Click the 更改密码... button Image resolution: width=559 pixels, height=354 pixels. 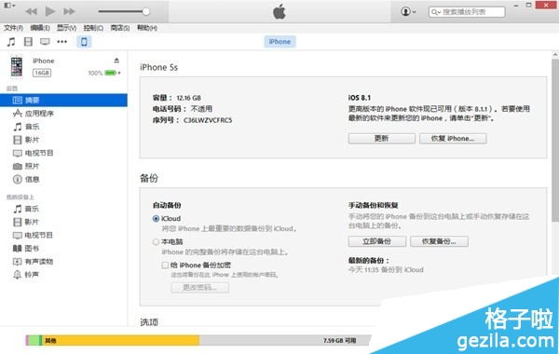(199, 287)
